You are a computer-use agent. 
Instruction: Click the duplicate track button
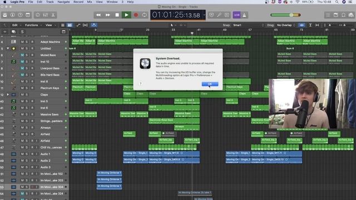(13, 32)
